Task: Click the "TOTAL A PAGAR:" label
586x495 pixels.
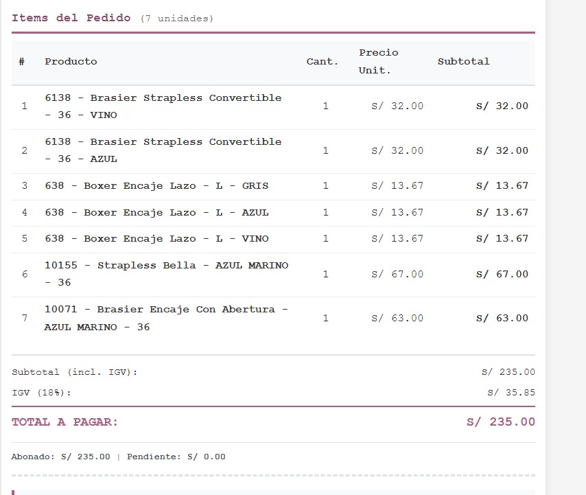Action: tap(65, 422)
